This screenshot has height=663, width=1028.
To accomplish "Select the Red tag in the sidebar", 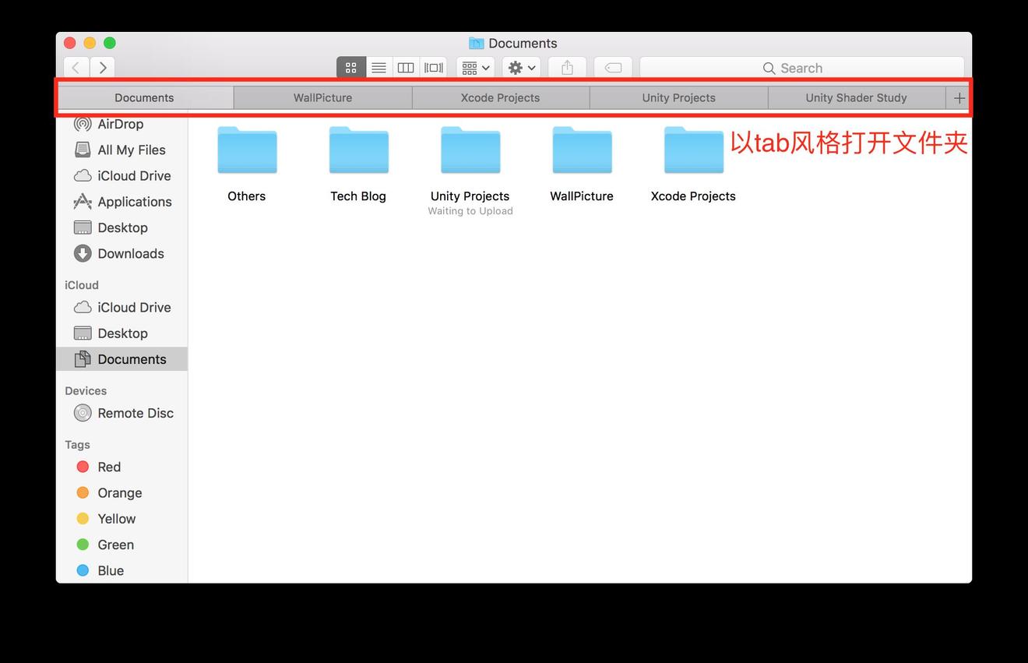I will point(109,467).
